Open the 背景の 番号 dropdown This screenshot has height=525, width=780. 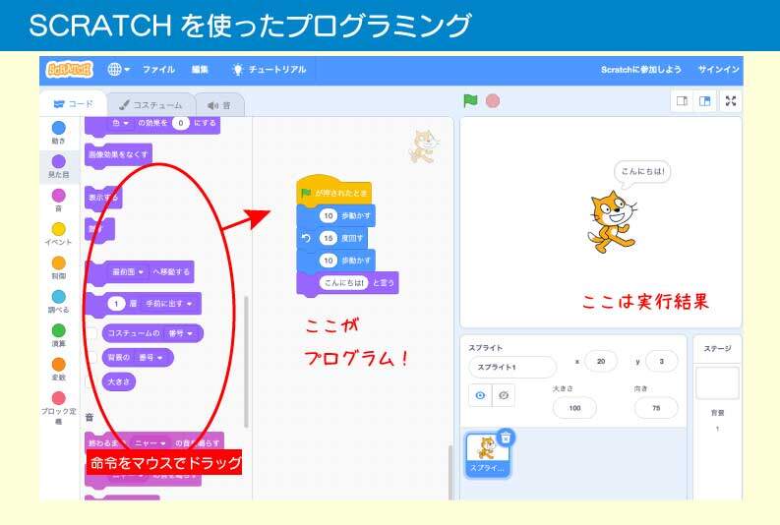[x=150, y=358]
